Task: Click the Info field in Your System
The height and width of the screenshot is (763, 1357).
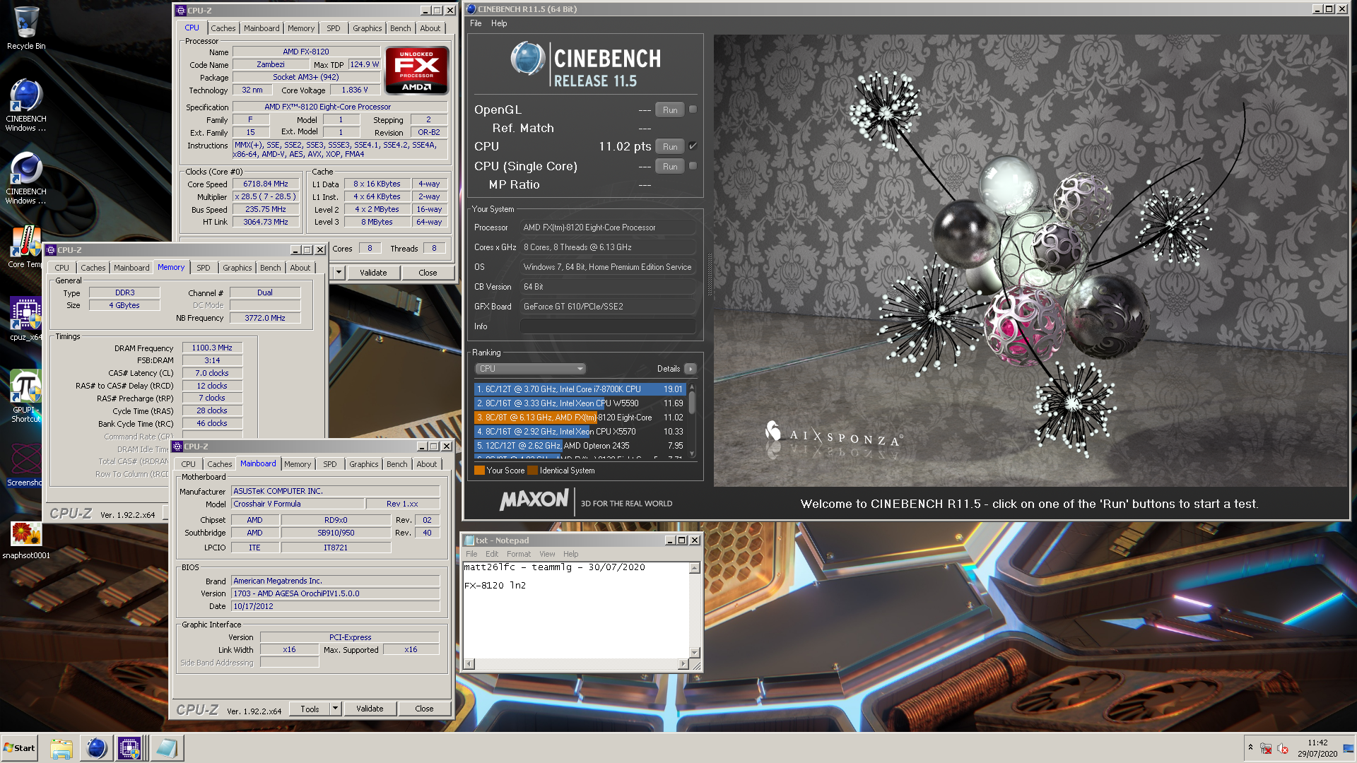Action: pyautogui.click(x=608, y=326)
